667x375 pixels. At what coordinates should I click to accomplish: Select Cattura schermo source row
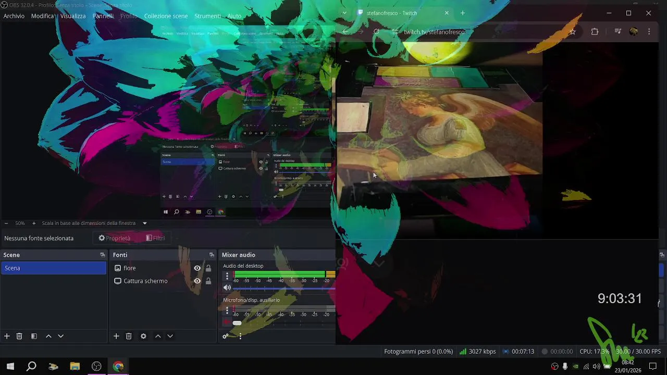pyautogui.click(x=163, y=281)
